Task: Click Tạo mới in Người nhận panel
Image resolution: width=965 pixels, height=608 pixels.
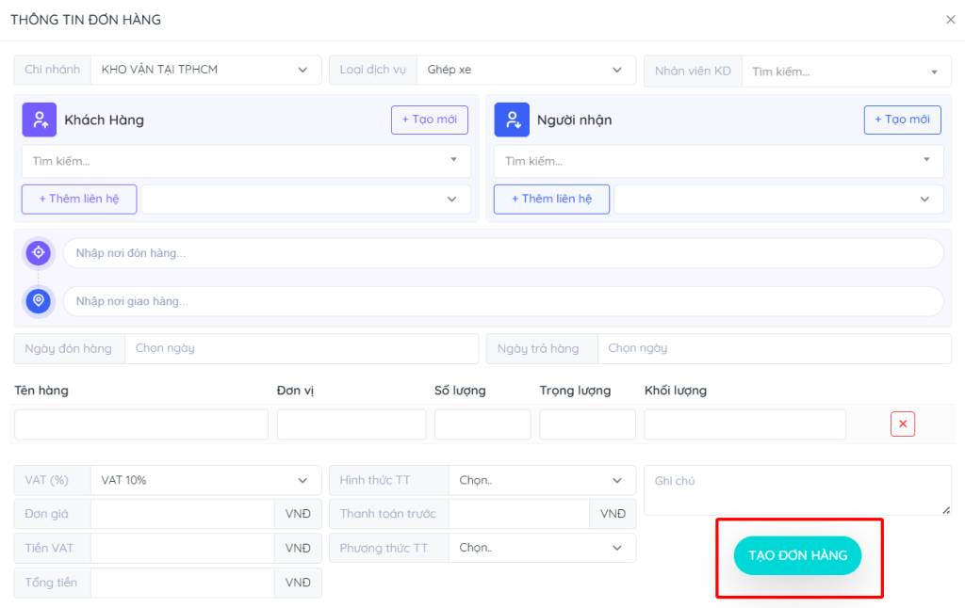Action: click(x=902, y=120)
